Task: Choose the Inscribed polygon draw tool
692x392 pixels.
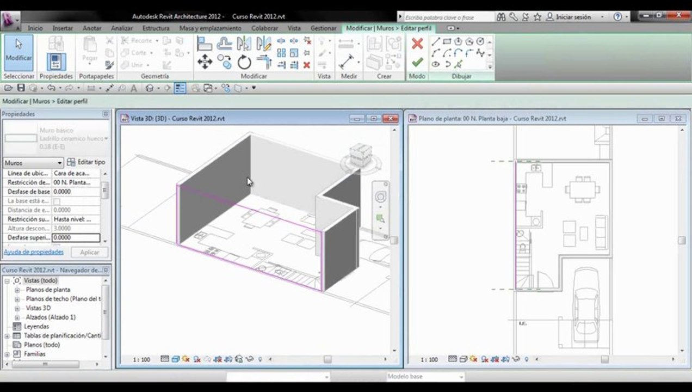Action: (458, 41)
